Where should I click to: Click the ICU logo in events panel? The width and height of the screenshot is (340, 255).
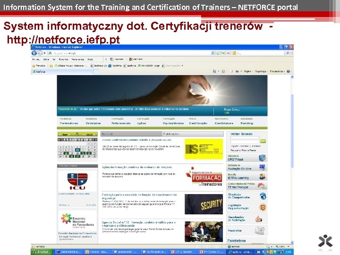pyautogui.click(x=77, y=181)
